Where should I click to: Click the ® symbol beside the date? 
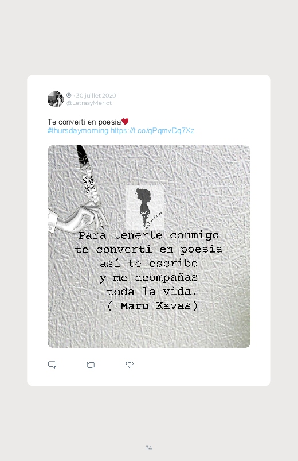pos(69,95)
